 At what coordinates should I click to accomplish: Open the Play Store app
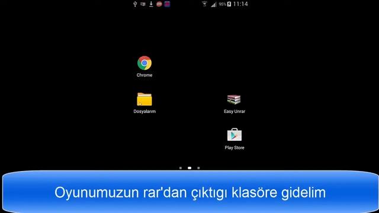point(235,134)
